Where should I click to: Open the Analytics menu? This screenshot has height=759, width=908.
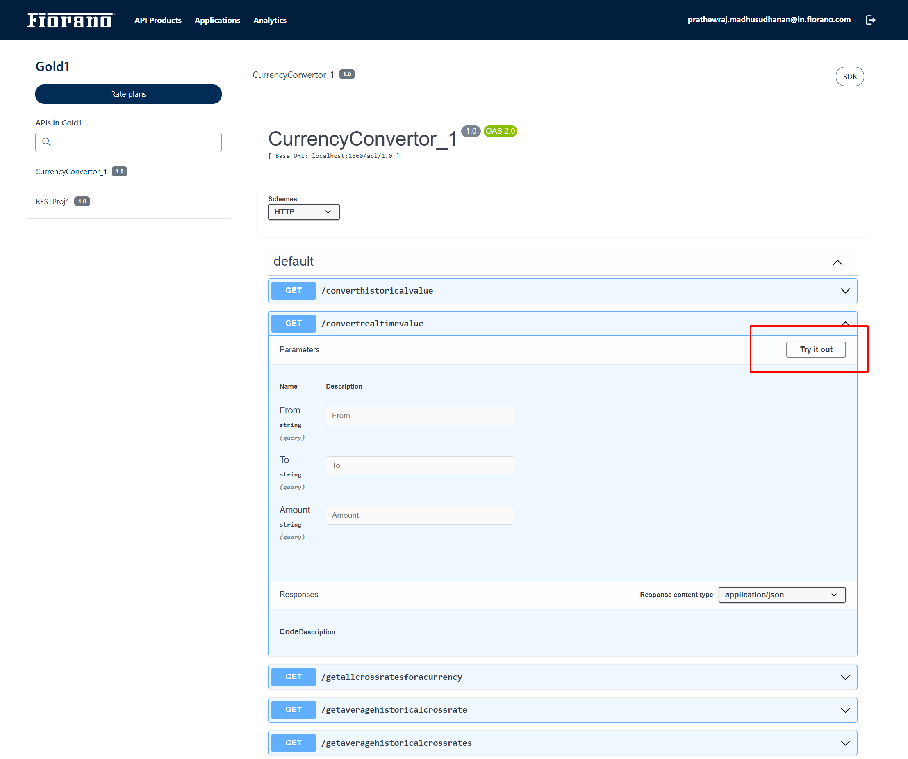270,21
